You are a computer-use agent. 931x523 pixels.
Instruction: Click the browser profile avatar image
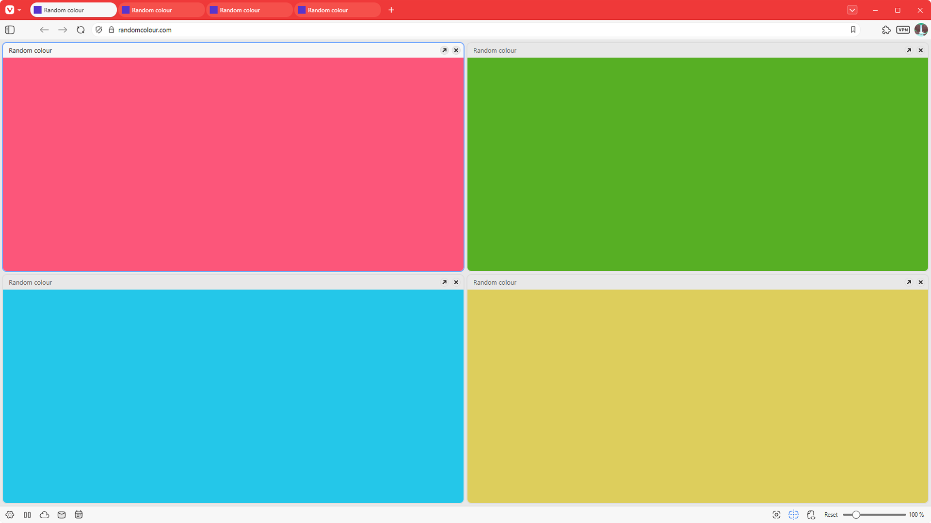pos(921,30)
